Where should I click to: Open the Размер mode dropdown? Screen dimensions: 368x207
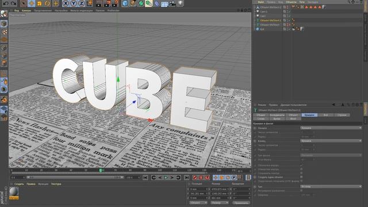[220, 203]
